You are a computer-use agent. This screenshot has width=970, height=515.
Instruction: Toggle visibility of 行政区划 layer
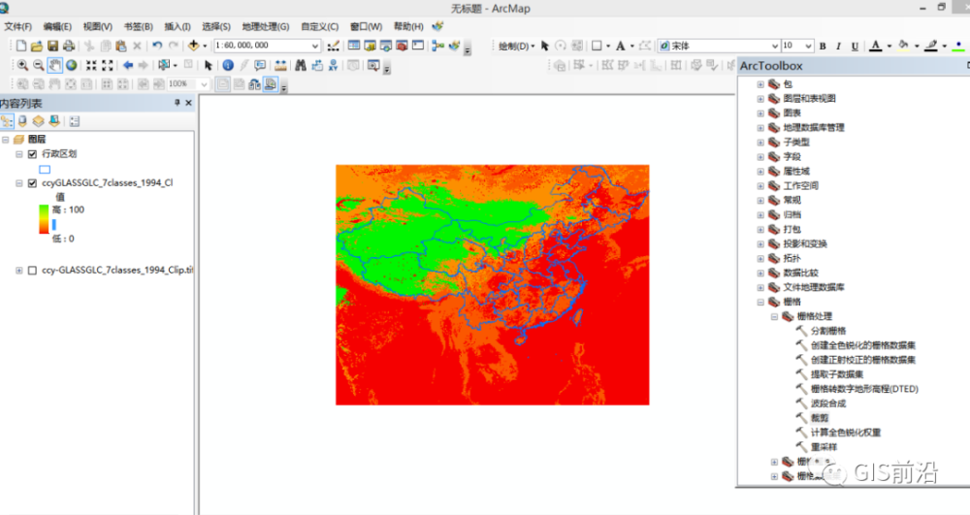click(x=32, y=154)
